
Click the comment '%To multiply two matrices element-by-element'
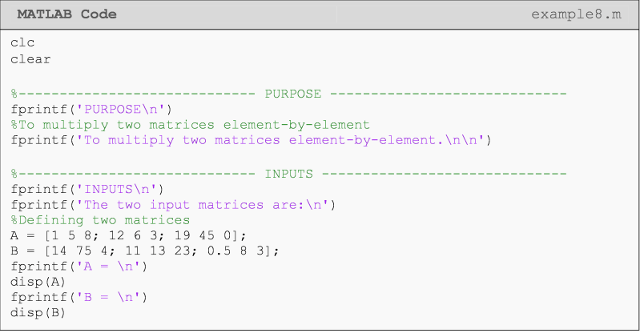(x=190, y=125)
